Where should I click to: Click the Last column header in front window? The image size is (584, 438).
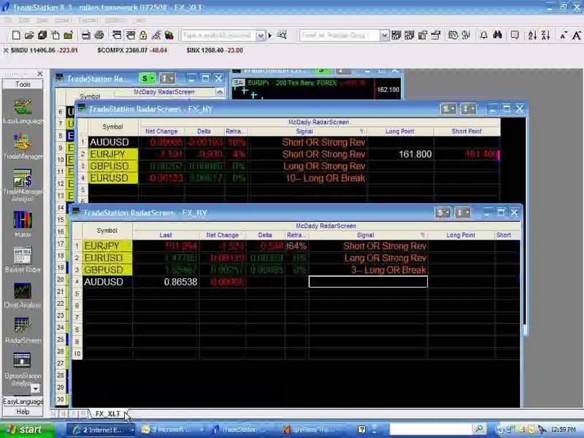(x=166, y=235)
